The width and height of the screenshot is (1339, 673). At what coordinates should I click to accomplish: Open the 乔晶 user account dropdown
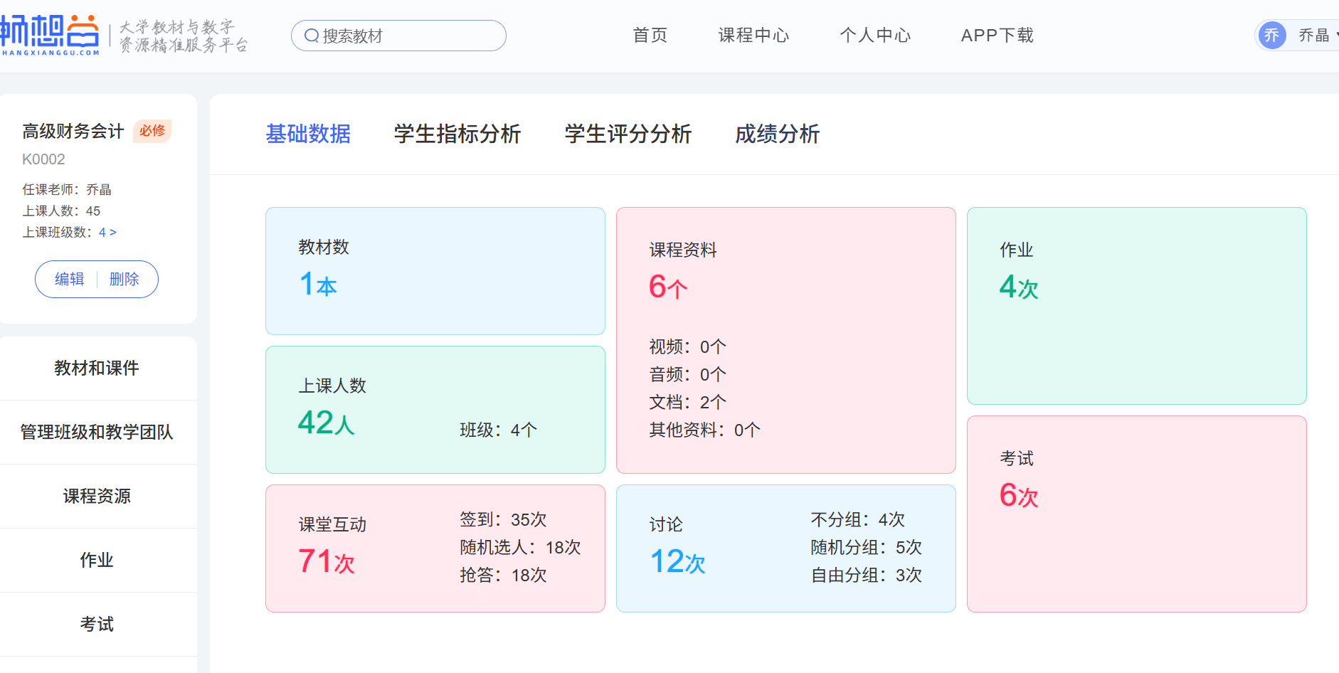tap(1316, 36)
